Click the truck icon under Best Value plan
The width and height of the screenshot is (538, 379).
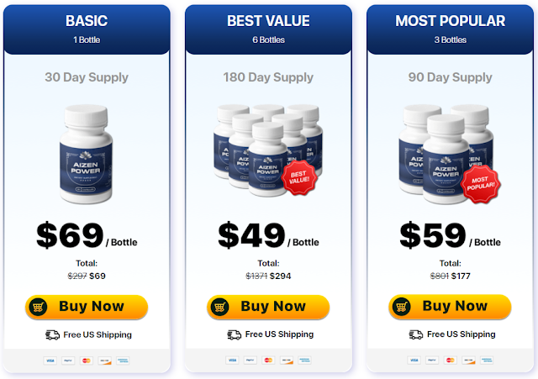point(234,334)
